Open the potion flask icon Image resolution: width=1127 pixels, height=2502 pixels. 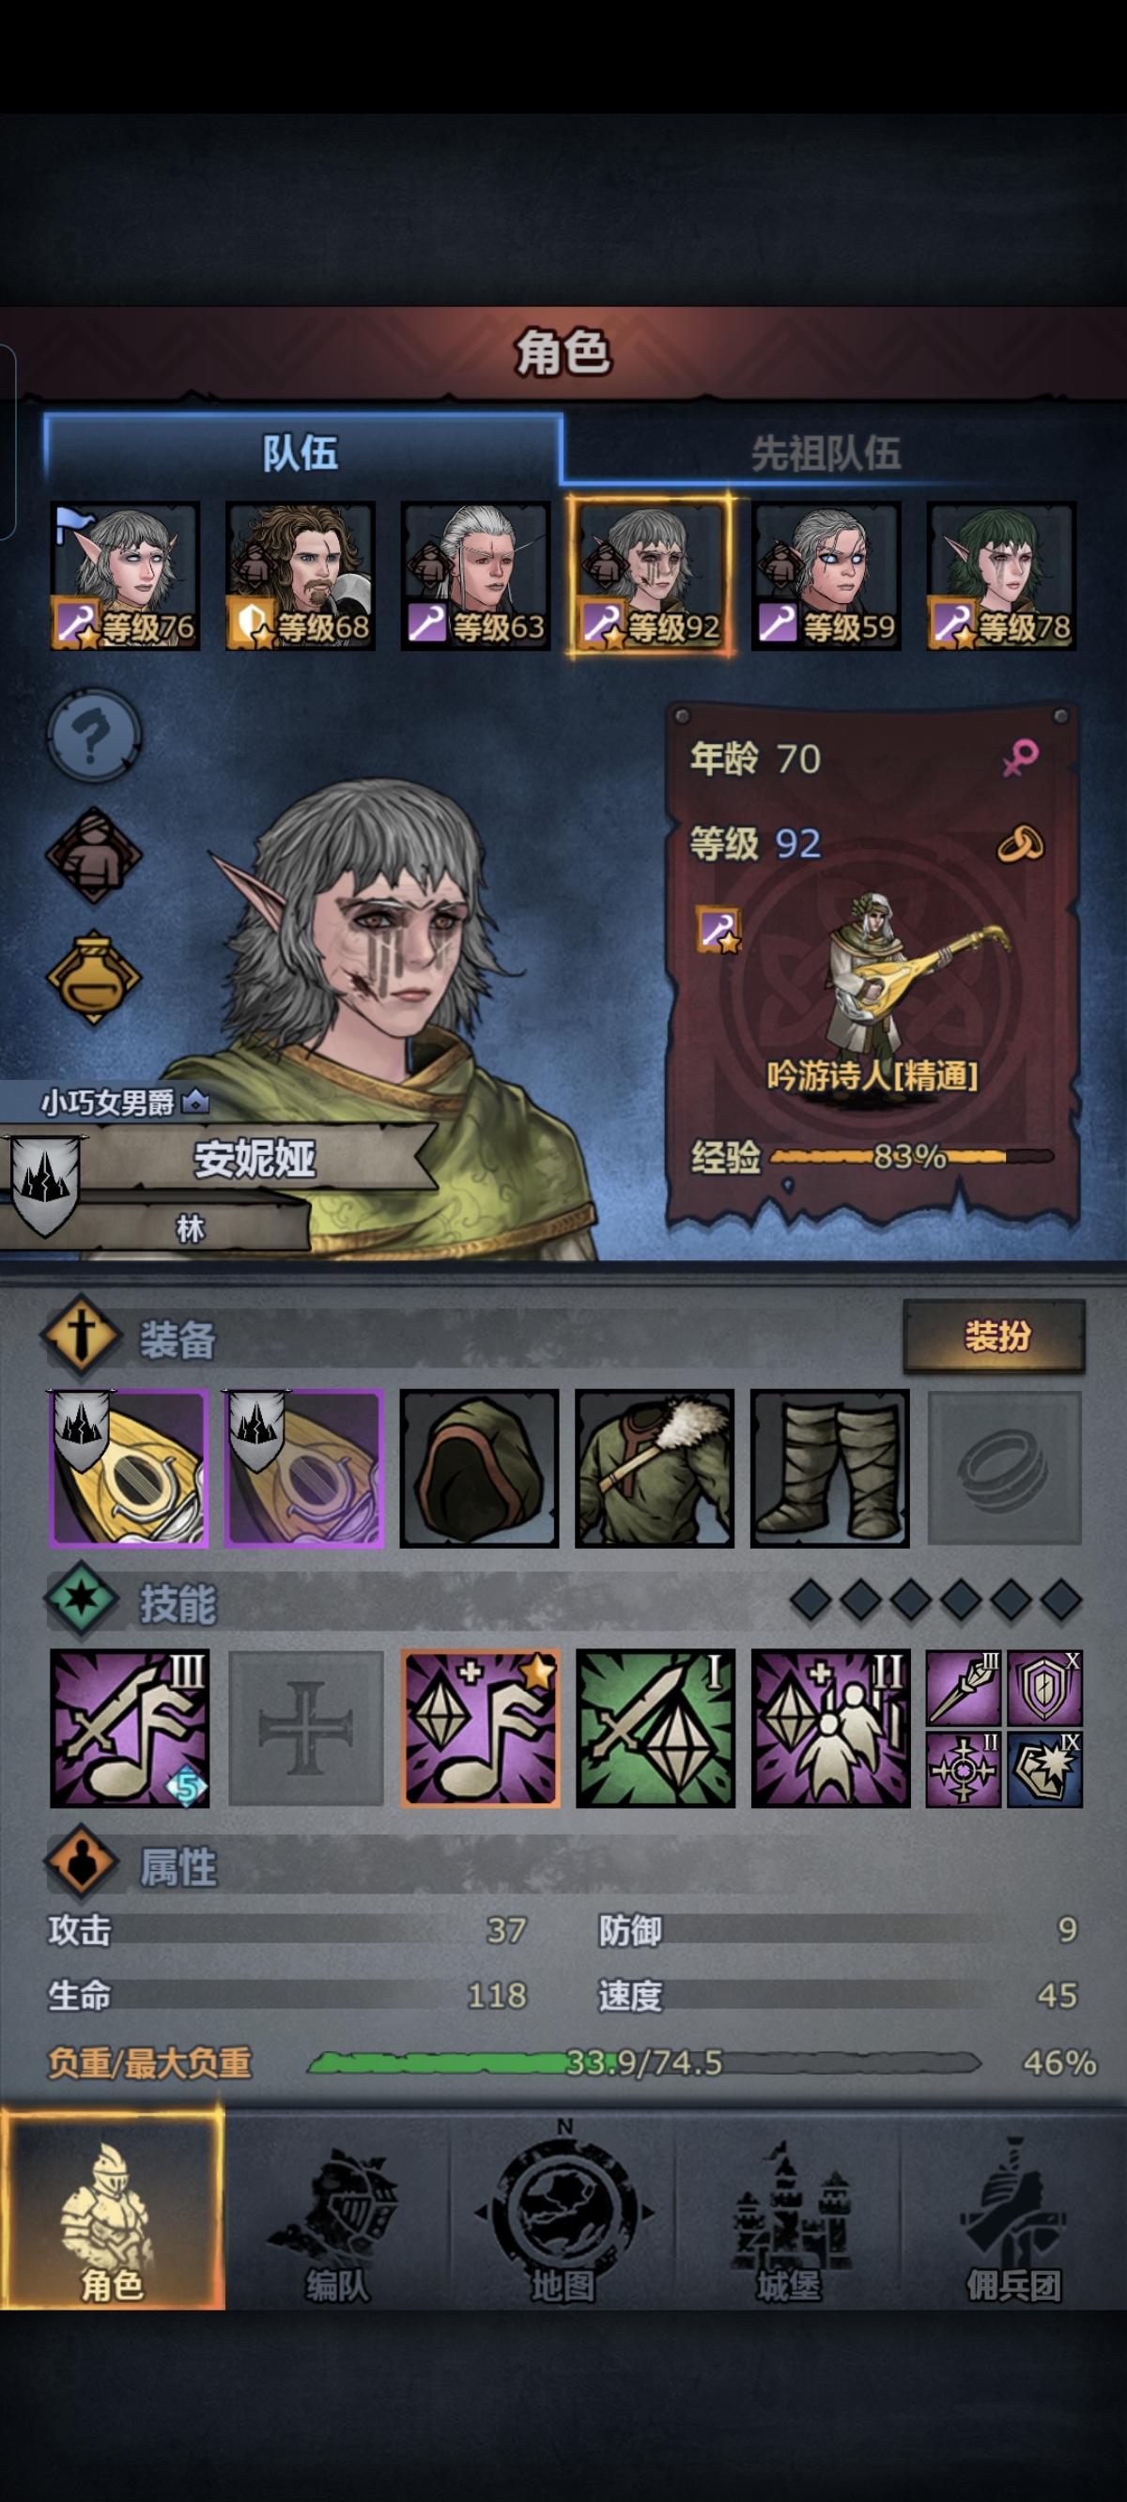[93, 976]
